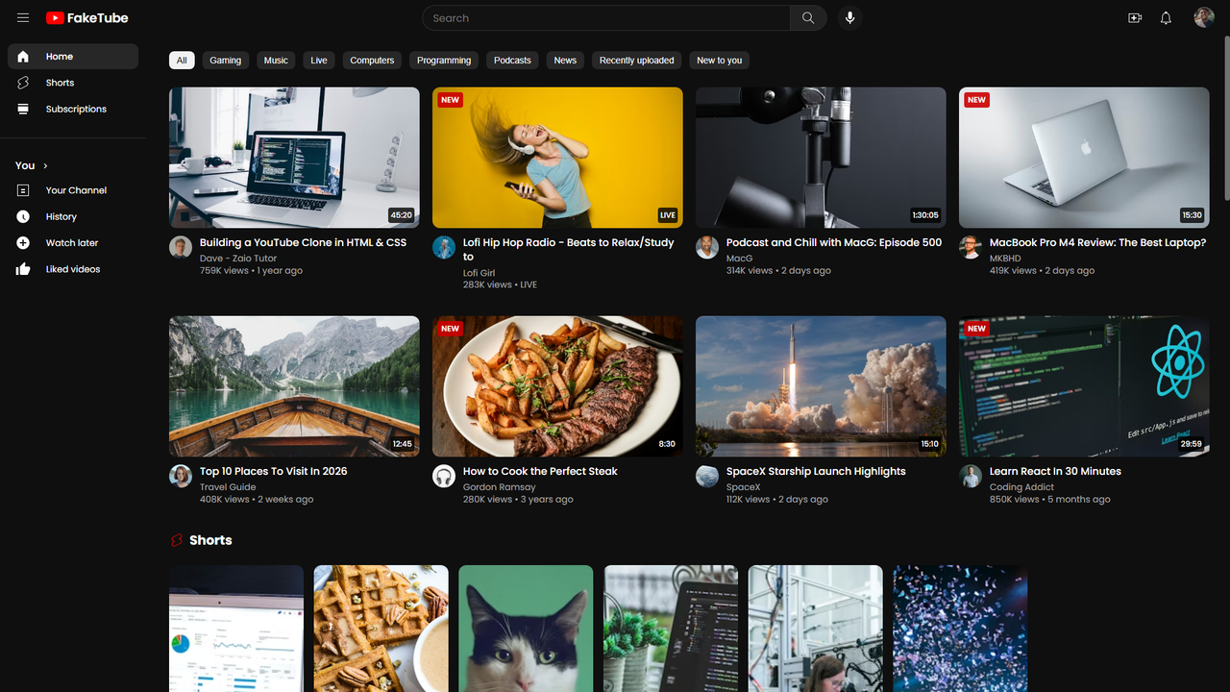Viewport: 1230px width, 692px height.
Task: Open Liked videos in the sidebar
Action: coord(72,269)
